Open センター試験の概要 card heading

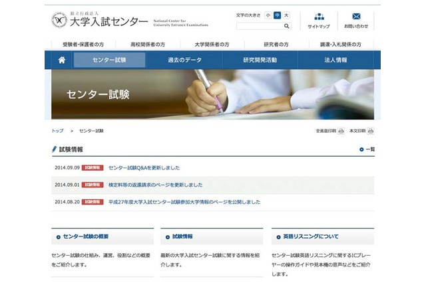86,236
